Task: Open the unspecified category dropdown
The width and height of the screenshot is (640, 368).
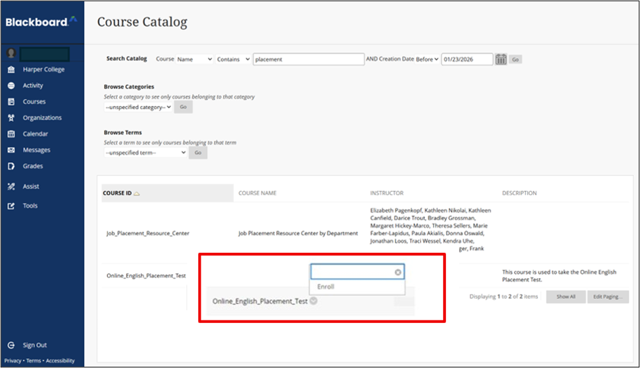Action: tap(138, 107)
